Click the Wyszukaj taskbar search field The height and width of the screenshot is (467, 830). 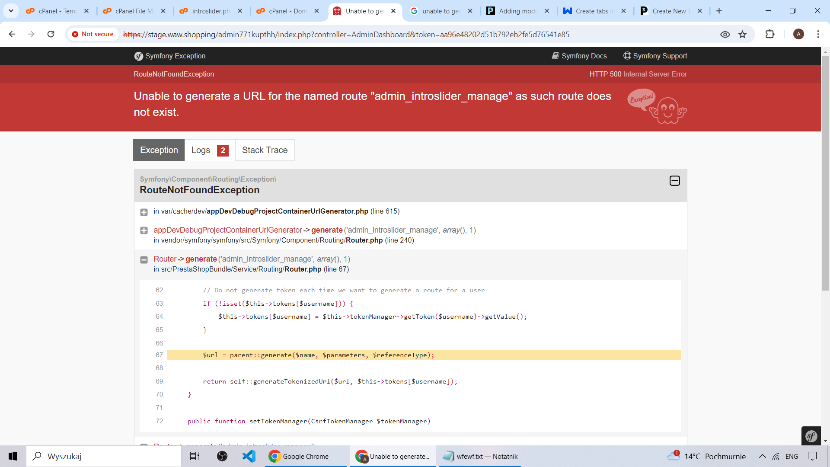coord(104,456)
